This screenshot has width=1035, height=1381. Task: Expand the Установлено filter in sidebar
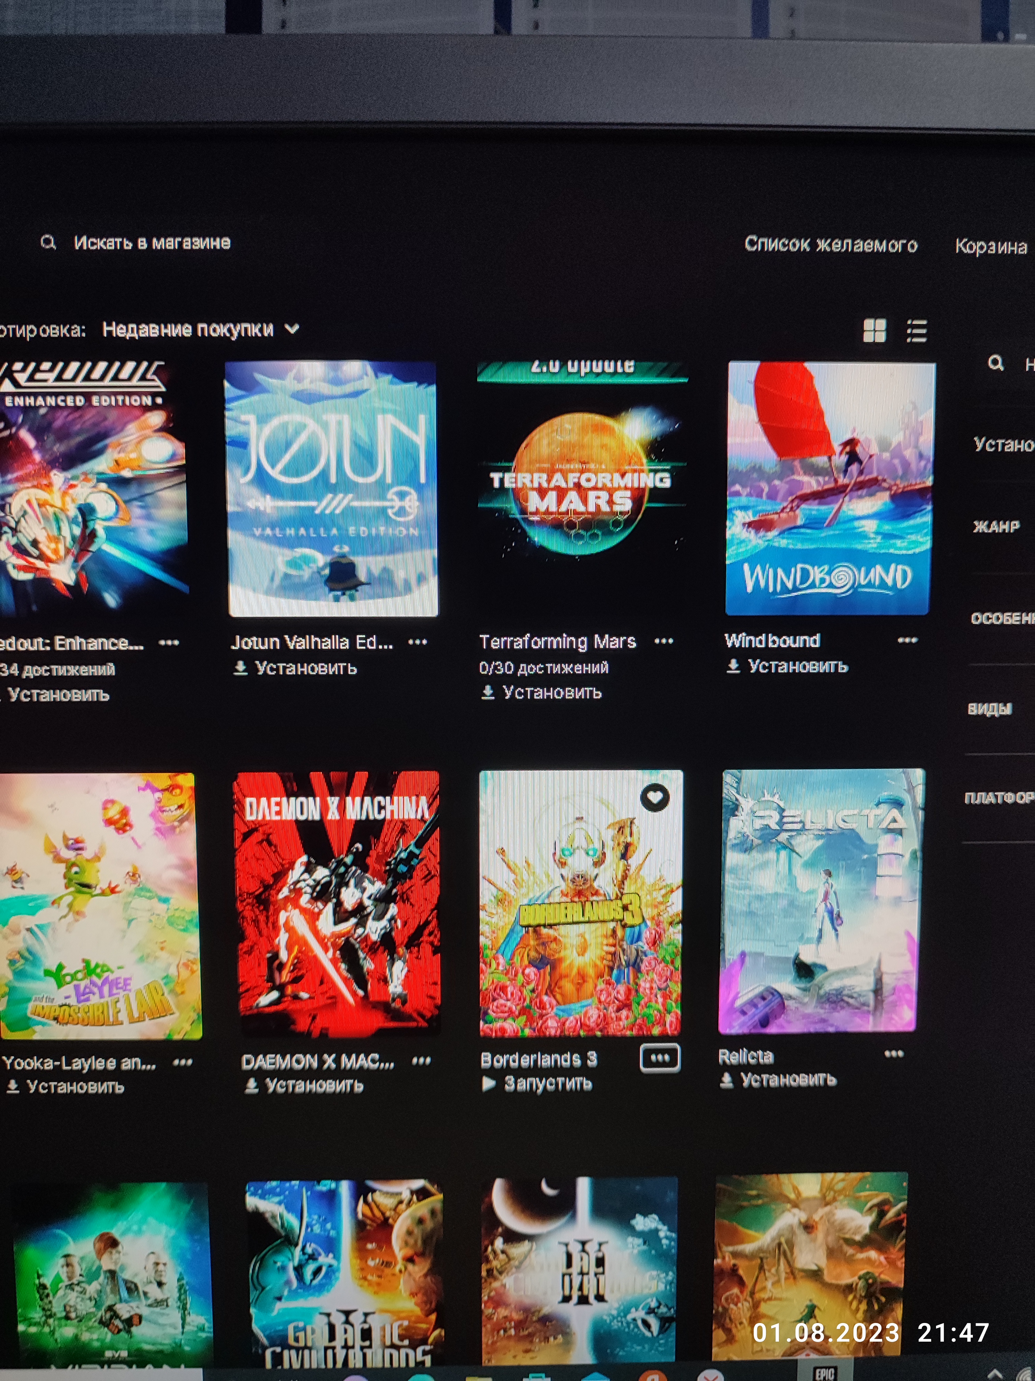1004,445
